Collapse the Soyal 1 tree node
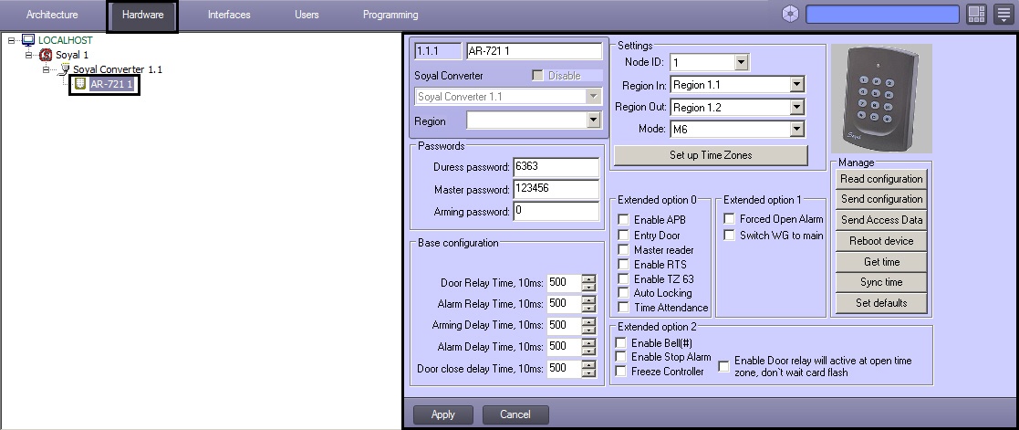The height and width of the screenshot is (430, 1019). [x=29, y=55]
